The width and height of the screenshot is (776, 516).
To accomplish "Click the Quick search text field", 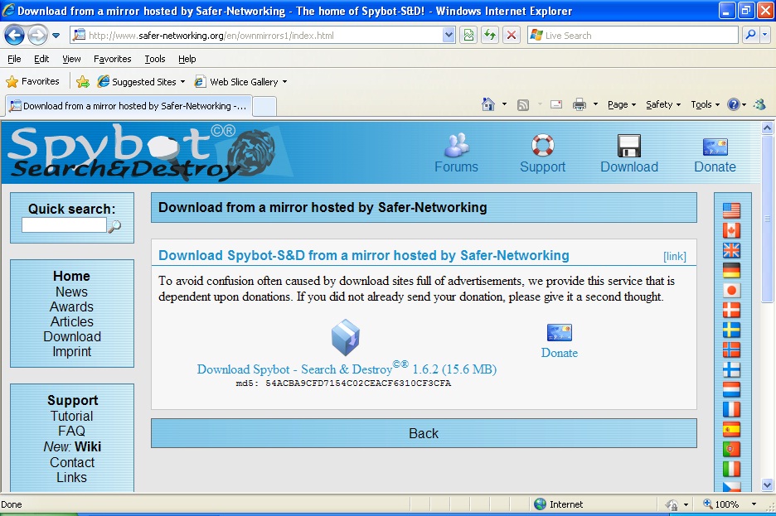I will click(64, 225).
